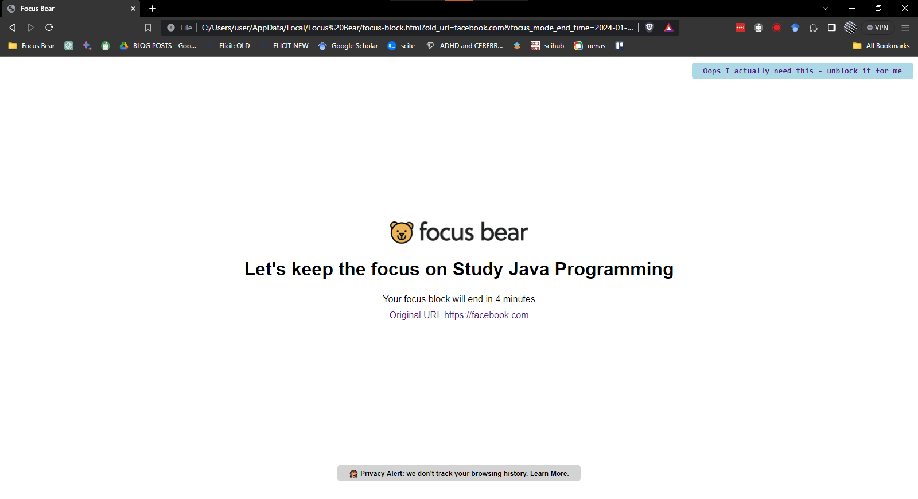Open the red record circle extension
Screen dimensions: 918x499
click(777, 28)
